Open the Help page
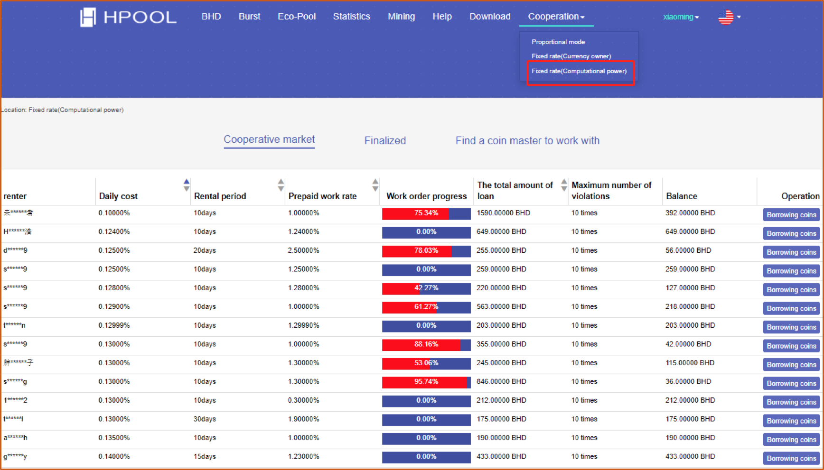 coord(442,17)
